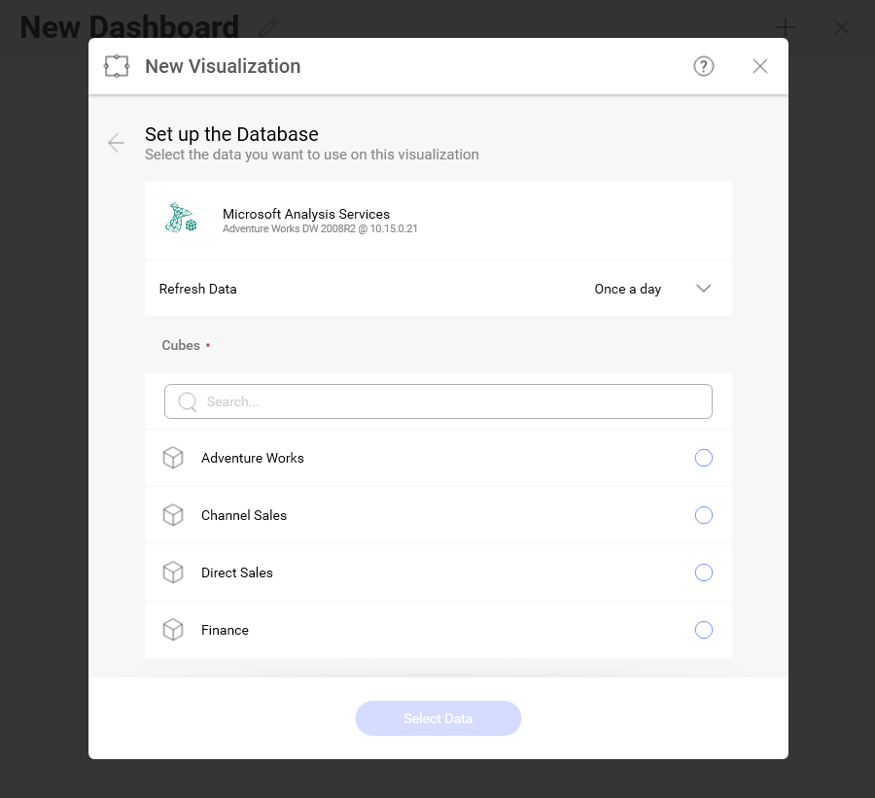Click the Finance cube icon

(173, 630)
